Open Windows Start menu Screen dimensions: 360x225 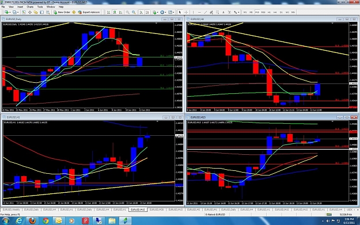click(x=6, y=220)
